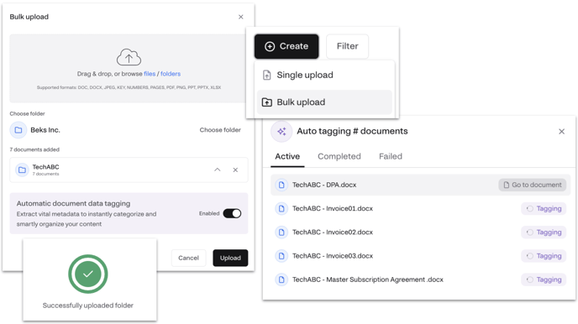Collapse the TechABC folder documents list
This screenshot has height=324, width=578.
[x=217, y=170]
